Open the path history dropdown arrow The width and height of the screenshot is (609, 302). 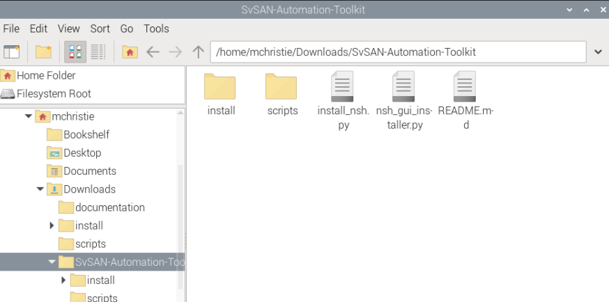click(598, 52)
